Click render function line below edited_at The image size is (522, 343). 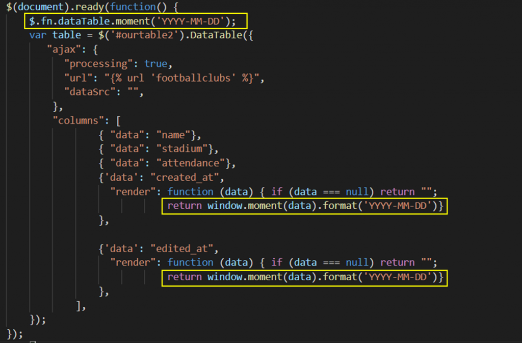click(x=273, y=263)
